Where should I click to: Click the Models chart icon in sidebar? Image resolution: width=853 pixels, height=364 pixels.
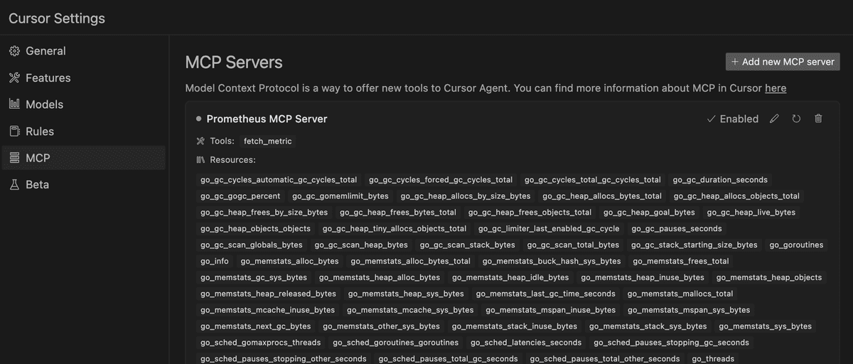(14, 105)
